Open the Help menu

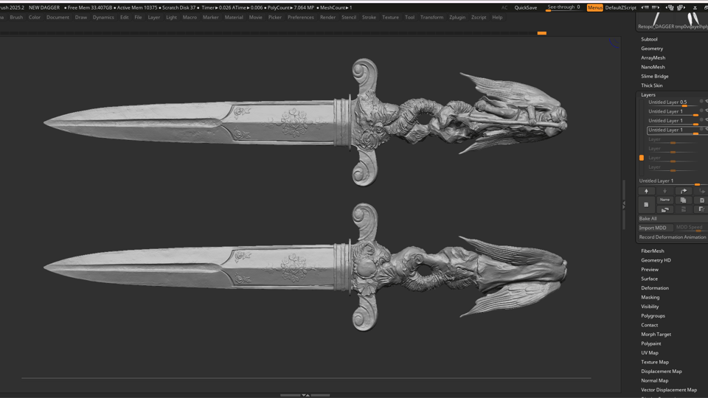pos(497,17)
